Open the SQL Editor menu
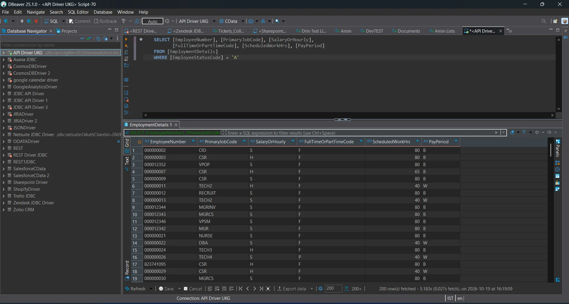The height and width of the screenshot is (304, 569). (x=78, y=12)
